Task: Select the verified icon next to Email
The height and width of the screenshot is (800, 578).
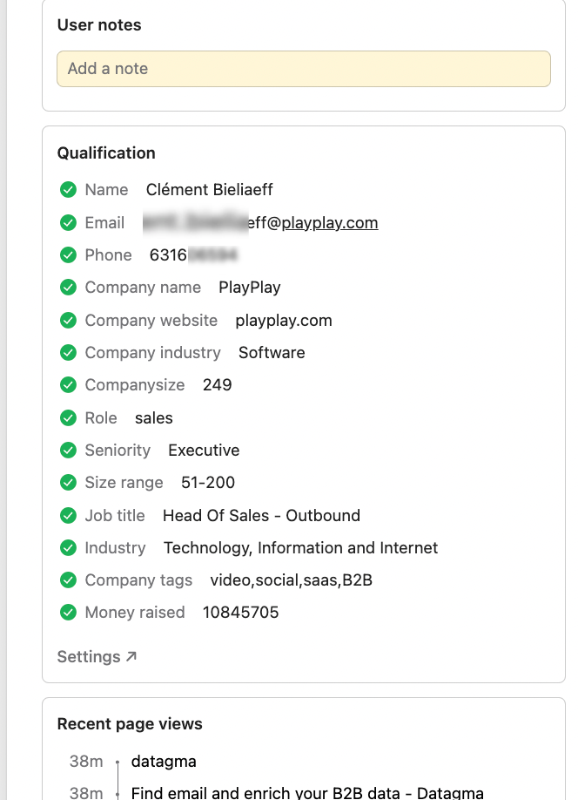Action: [x=69, y=222]
